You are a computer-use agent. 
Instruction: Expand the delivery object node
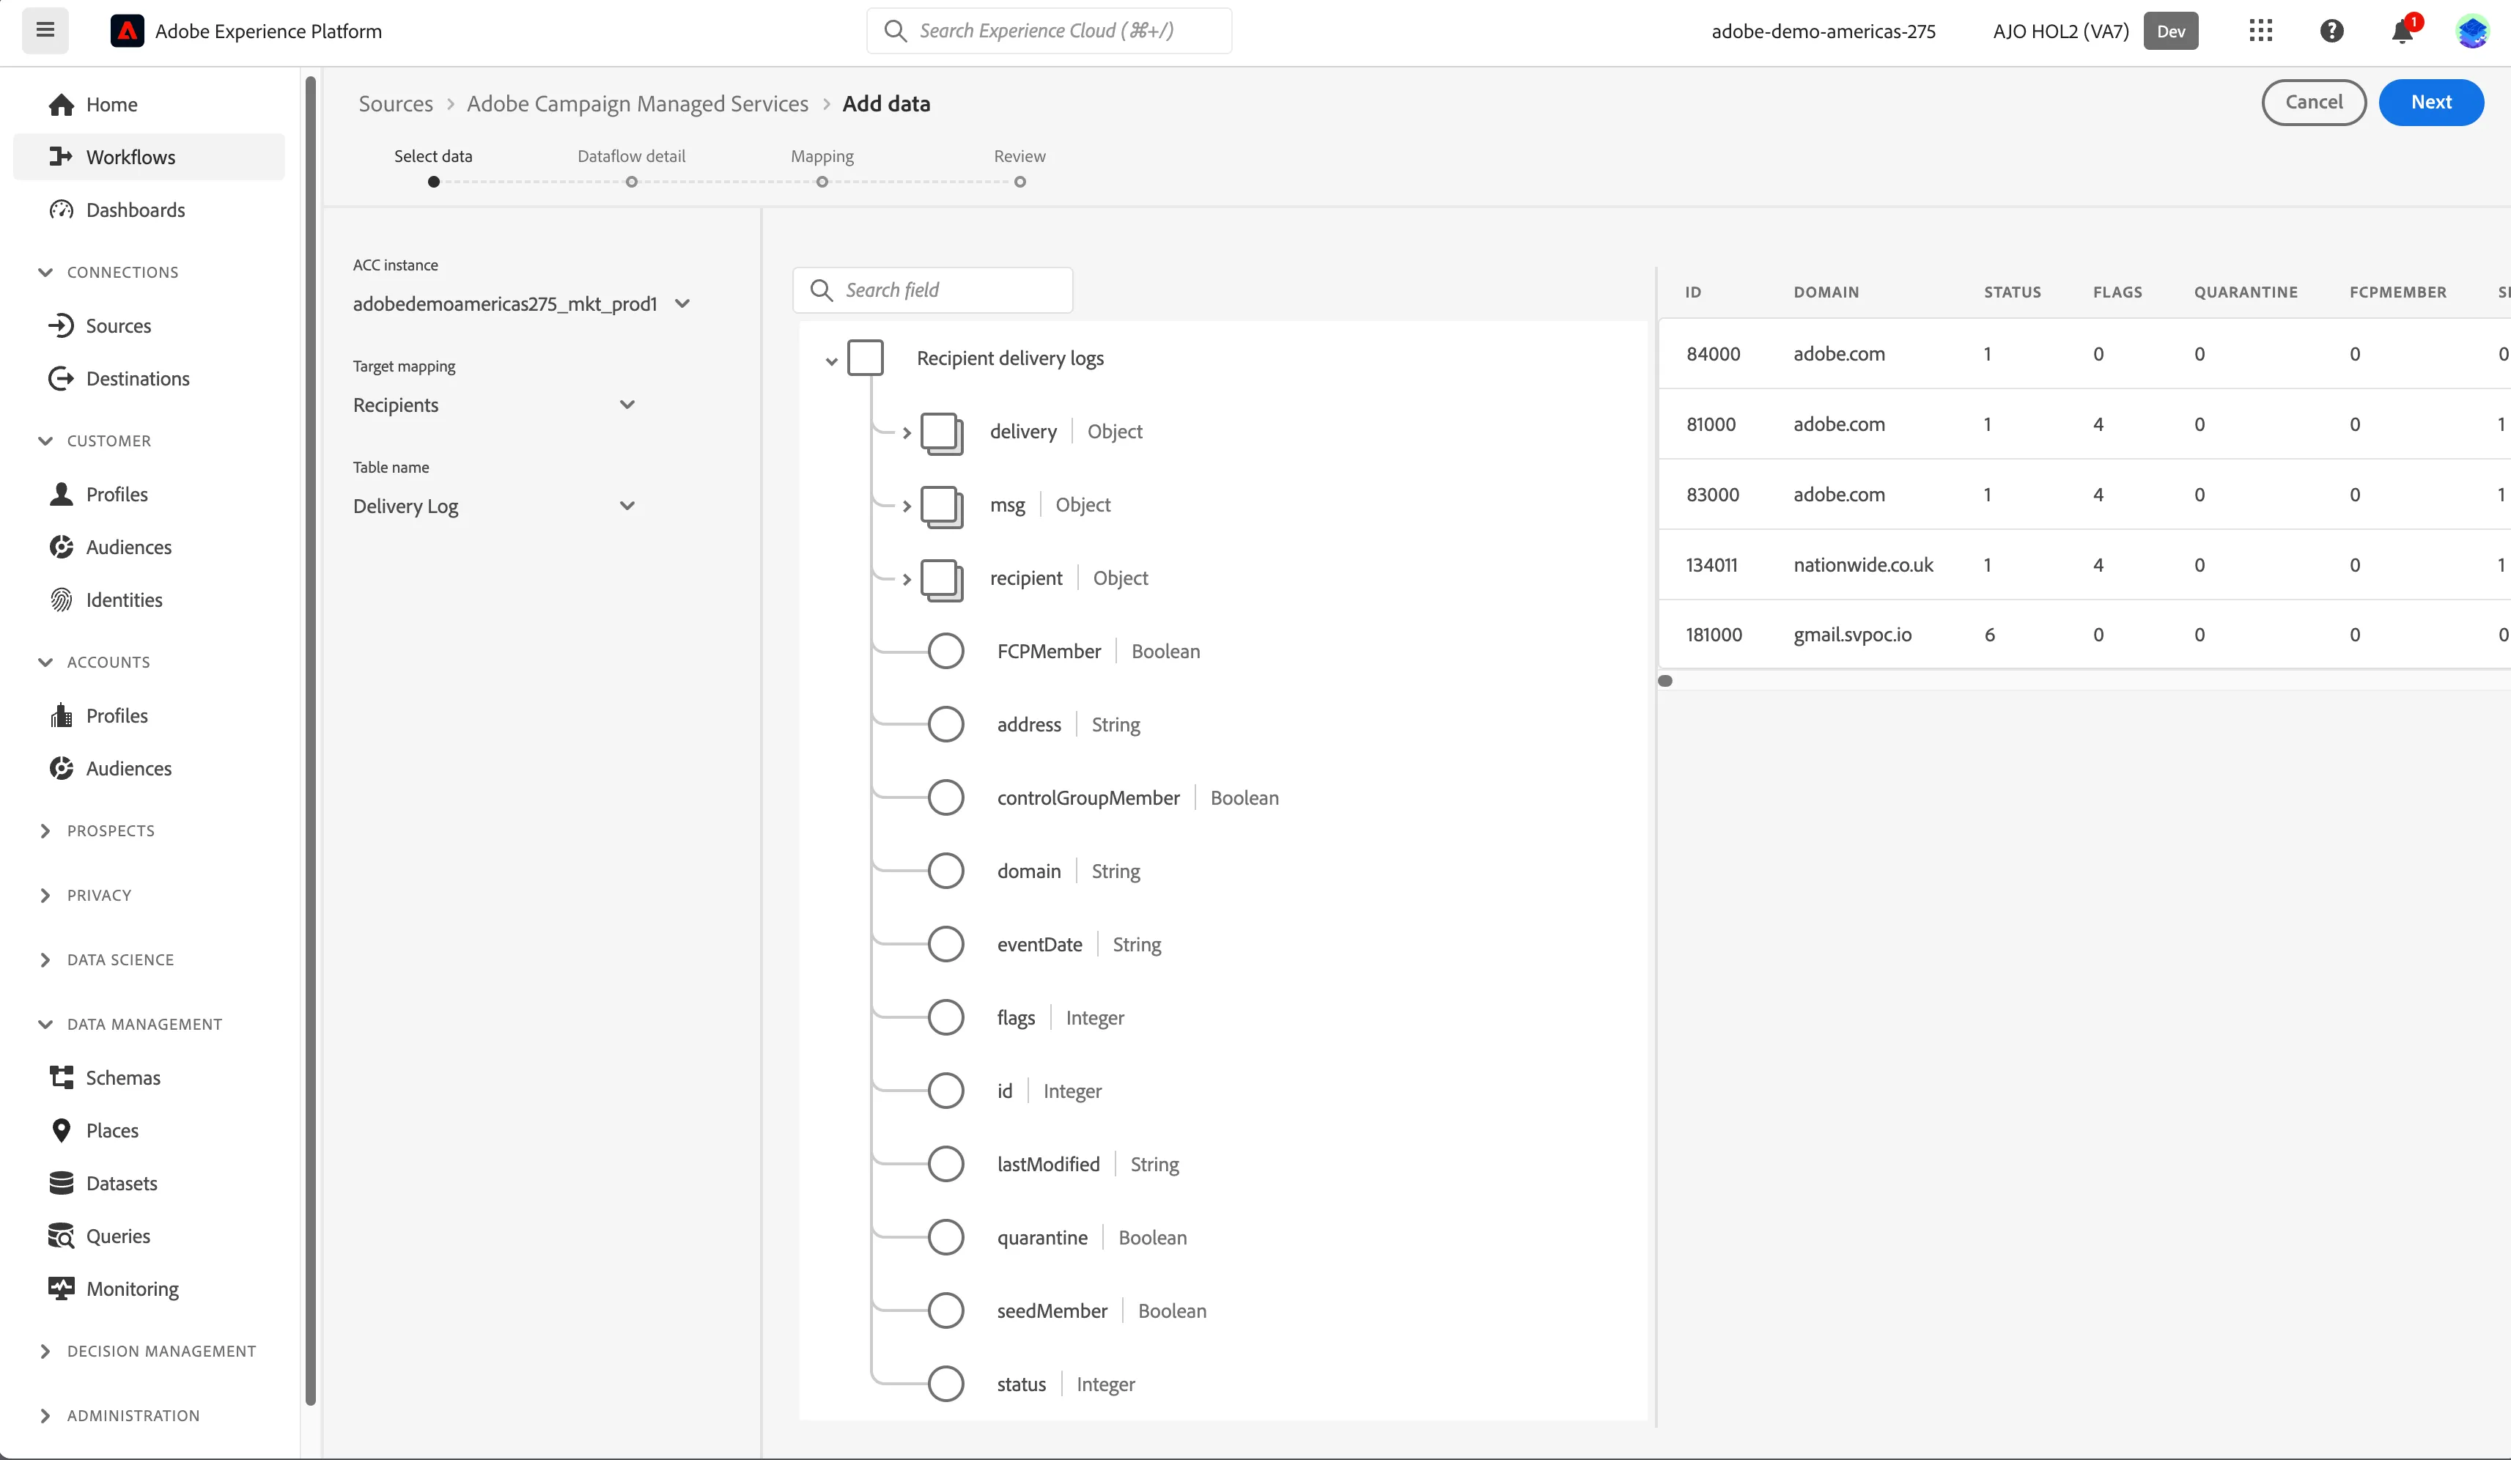[x=907, y=432]
